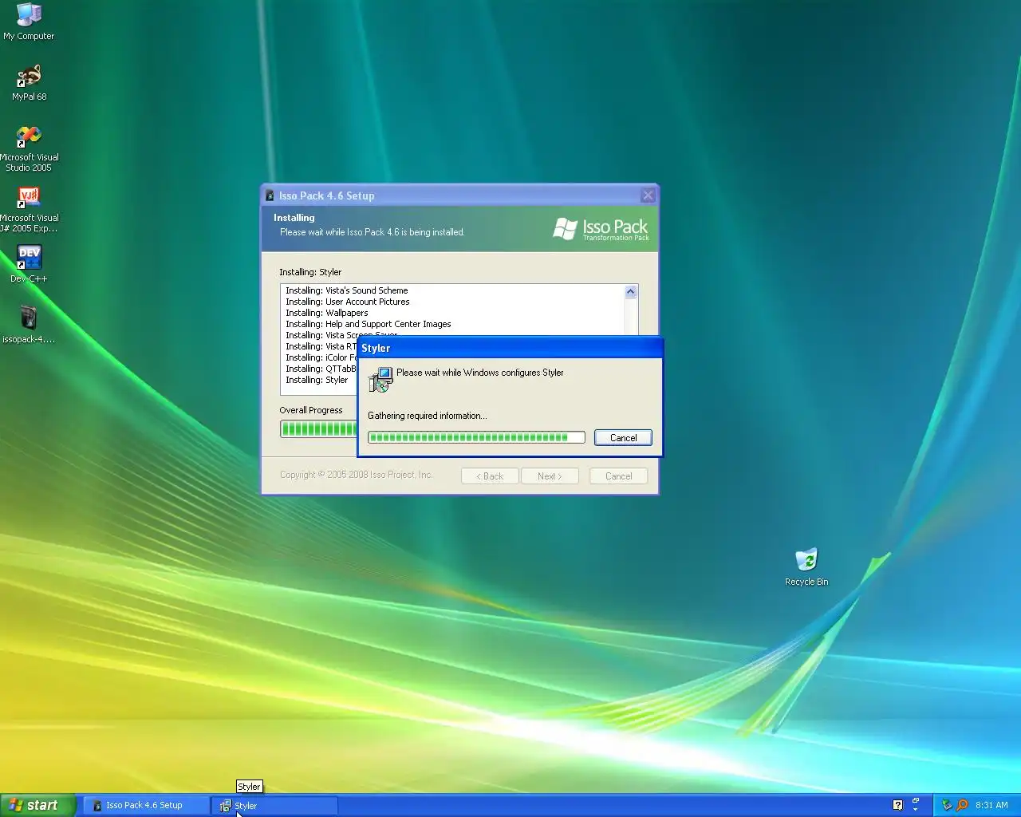This screenshot has width=1021, height=817.
Task: Click the taskbar clock showing 8:31 AM
Action: (991, 805)
